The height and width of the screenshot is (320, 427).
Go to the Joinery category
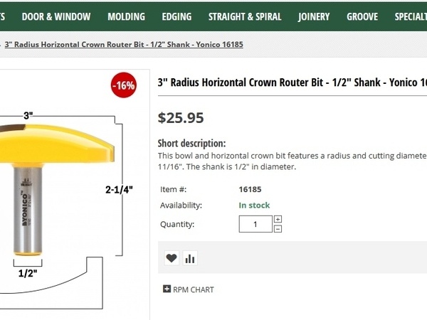[x=314, y=16]
